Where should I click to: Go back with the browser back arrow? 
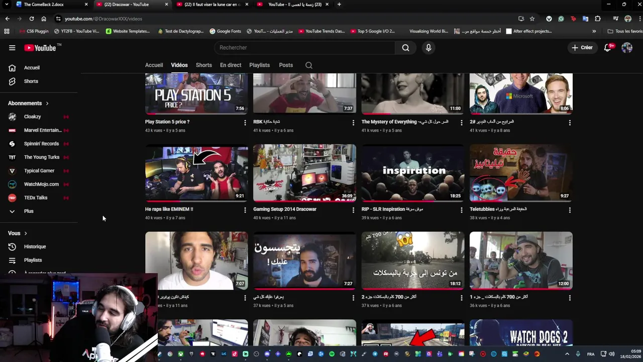point(7,19)
